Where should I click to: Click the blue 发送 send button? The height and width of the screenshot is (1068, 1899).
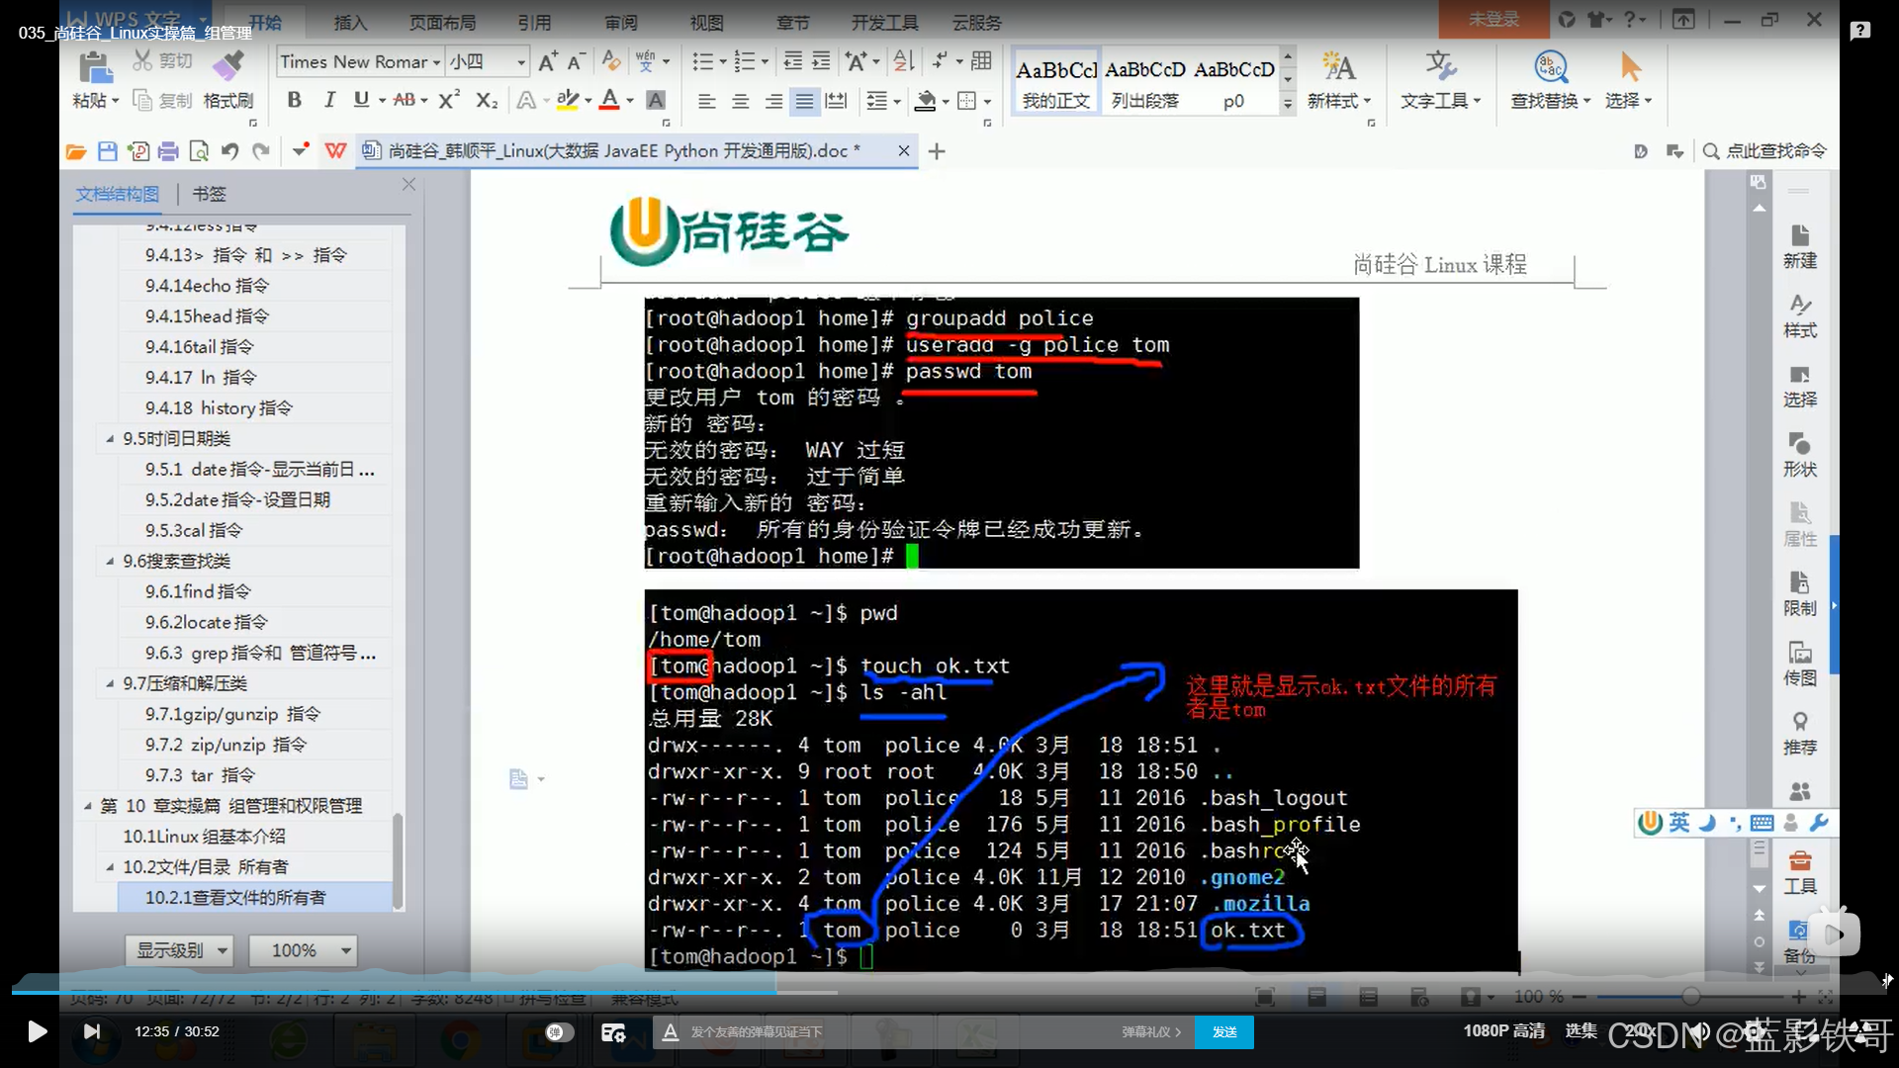[x=1223, y=1031]
